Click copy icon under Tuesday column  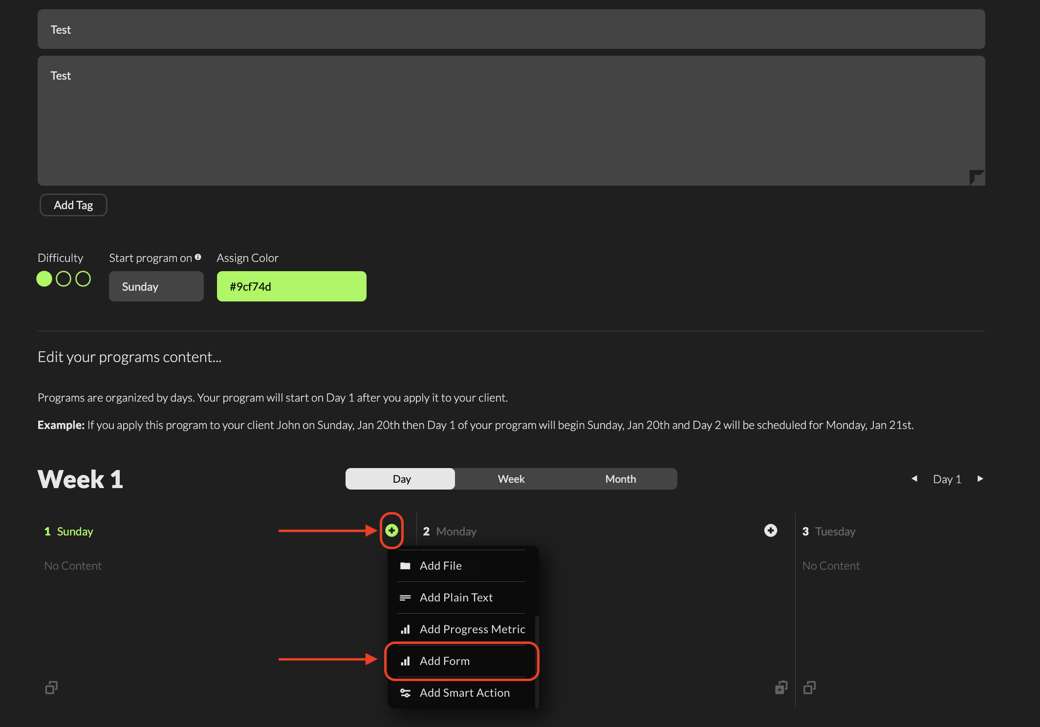(x=809, y=687)
